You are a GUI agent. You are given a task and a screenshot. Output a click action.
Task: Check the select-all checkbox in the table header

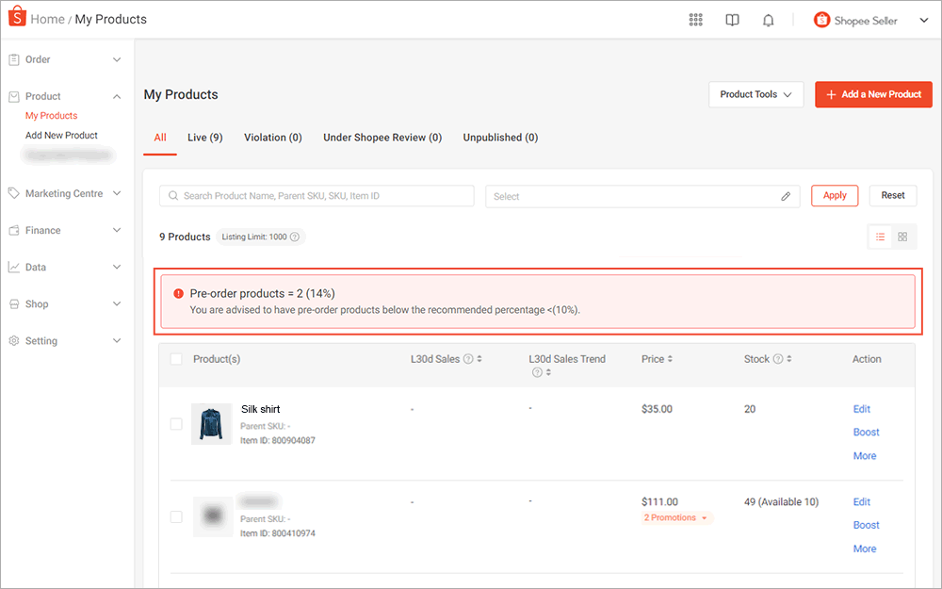pos(176,358)
